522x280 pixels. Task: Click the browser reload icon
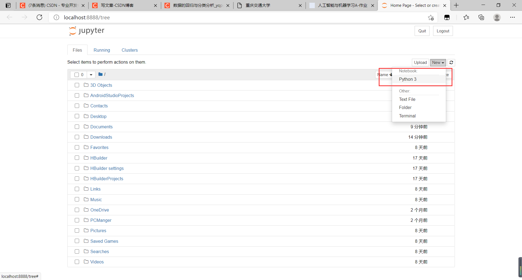click(x=39, y=17)
